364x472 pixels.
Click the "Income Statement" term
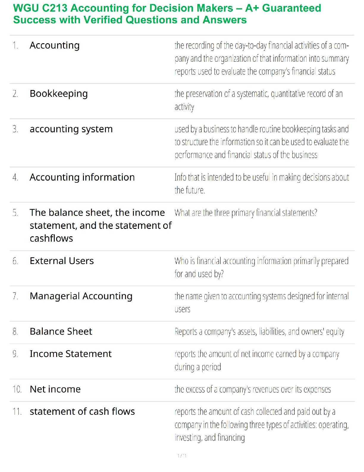tap(70, 354)
